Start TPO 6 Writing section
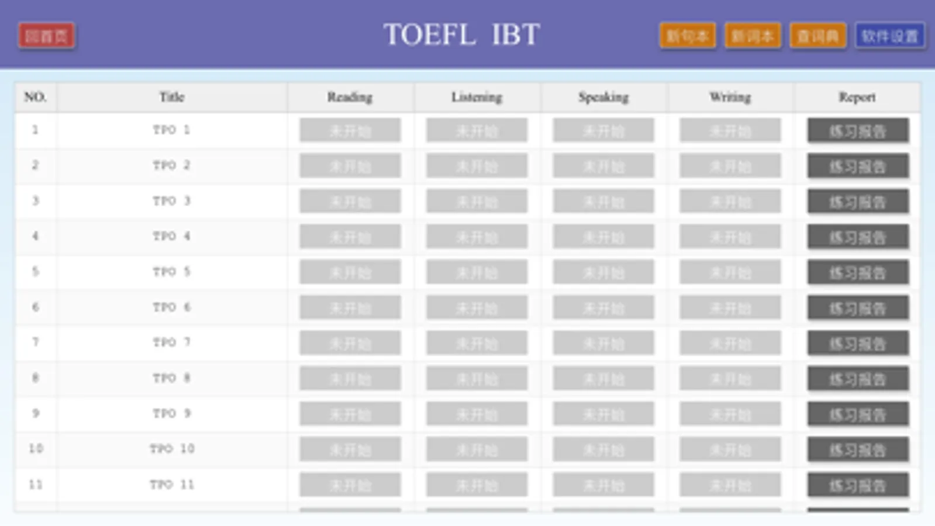Viewport: 935px width, 526px height. (730, 308)
